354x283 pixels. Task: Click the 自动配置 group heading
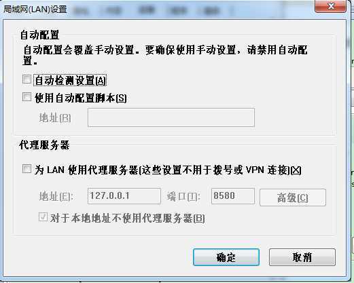pos(39,35)
